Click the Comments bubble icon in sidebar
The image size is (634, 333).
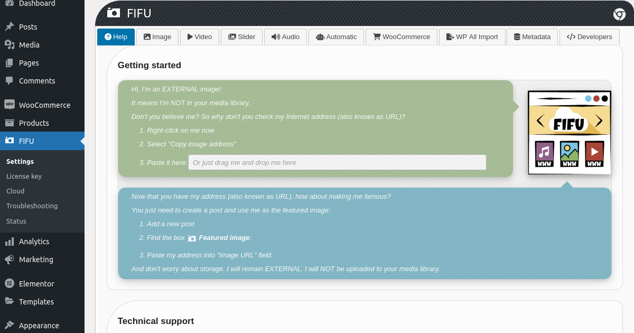tap(10, 81)
